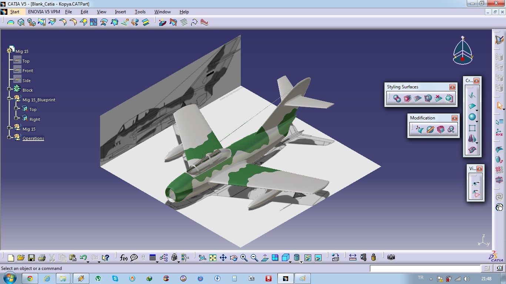The width and height of the screenshot is (506, 284).
Task: Expand the Top body under Mig 15_Blueprint
Action: tap(16, 108)
